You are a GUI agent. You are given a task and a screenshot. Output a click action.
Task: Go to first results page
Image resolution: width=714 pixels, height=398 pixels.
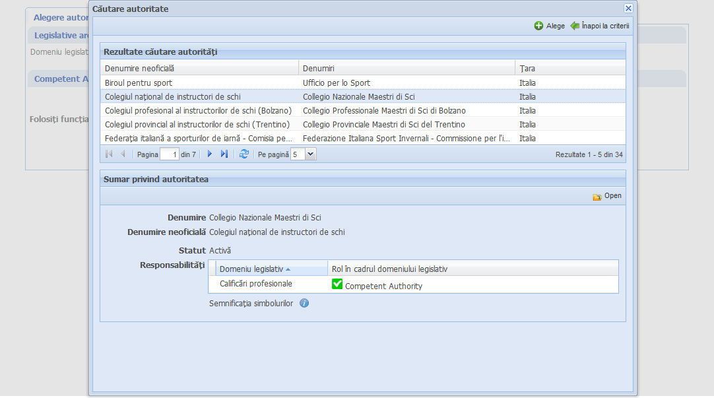109,154
